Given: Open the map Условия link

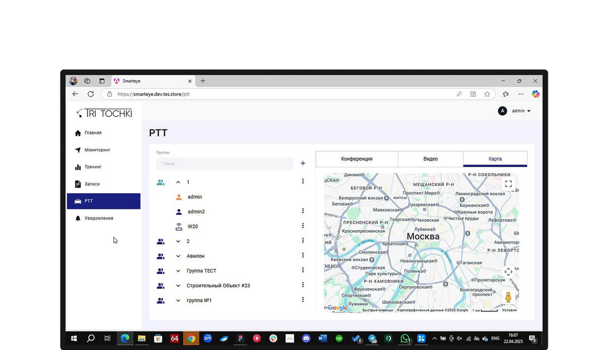Looking at the screenshot, I should (x=509, y=310).
